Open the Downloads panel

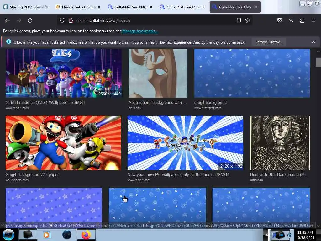(x=291, y=20)
